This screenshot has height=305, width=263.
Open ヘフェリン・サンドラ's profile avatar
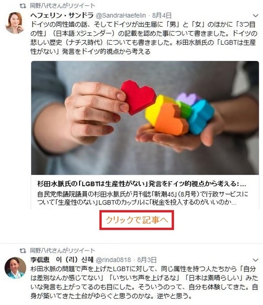[x=15, y=23]
